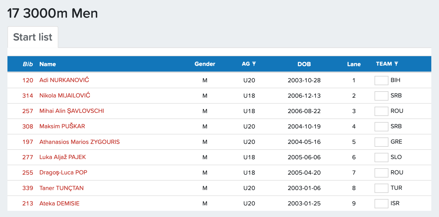Image resolution: width=439 pixels, height=217 pixels.
Task: Click the Gender column header
Action: coord(205,64)
